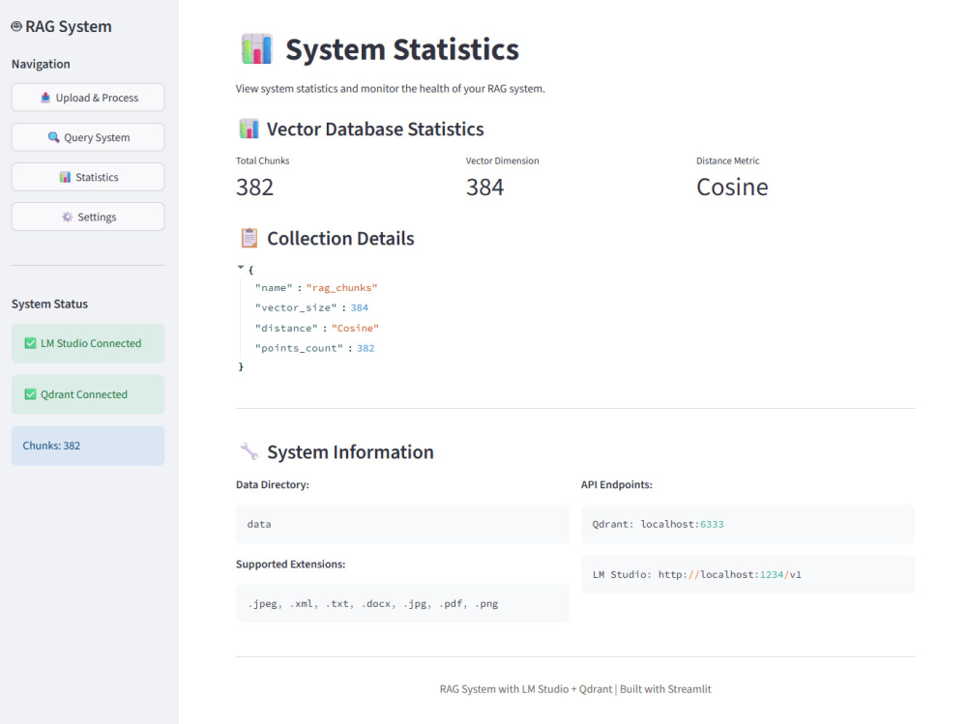
Task: Click the Total Chunks value 382
Action: 254,187
